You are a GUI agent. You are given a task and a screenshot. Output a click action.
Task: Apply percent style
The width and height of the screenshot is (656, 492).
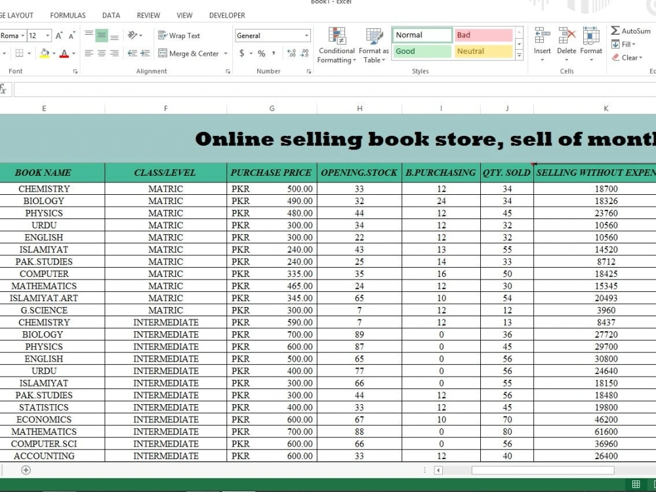click(x=262, y=54)
